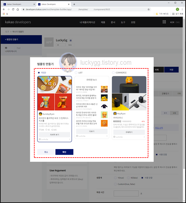Click the 저장 button
Viewport: 186px width, 203px height.
[x=171, y=70]
